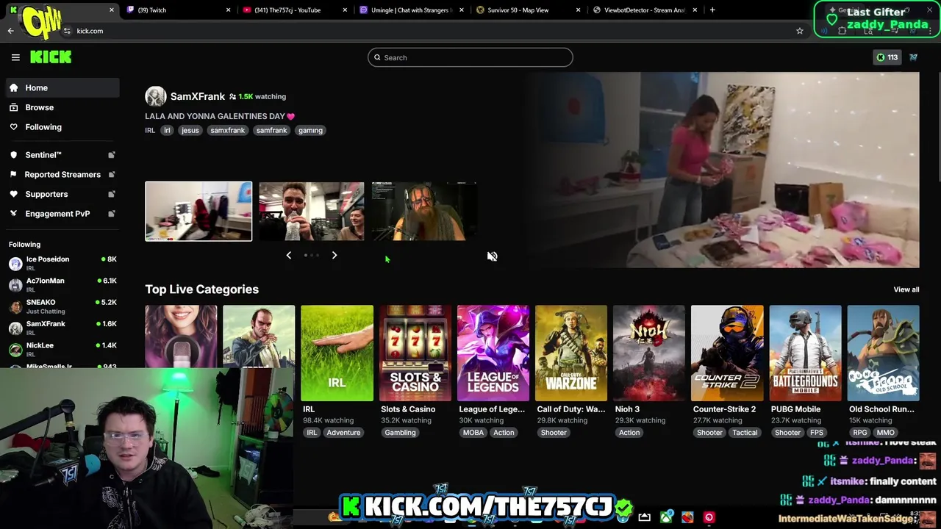
Task: Click the external-link icon beside Sentinel™
Action: coord(112,155)
